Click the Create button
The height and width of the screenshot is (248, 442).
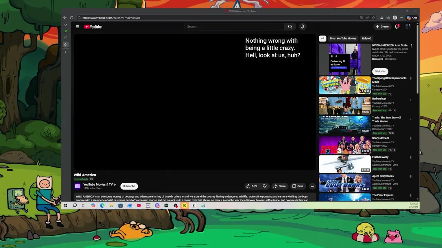click(382, 27)
